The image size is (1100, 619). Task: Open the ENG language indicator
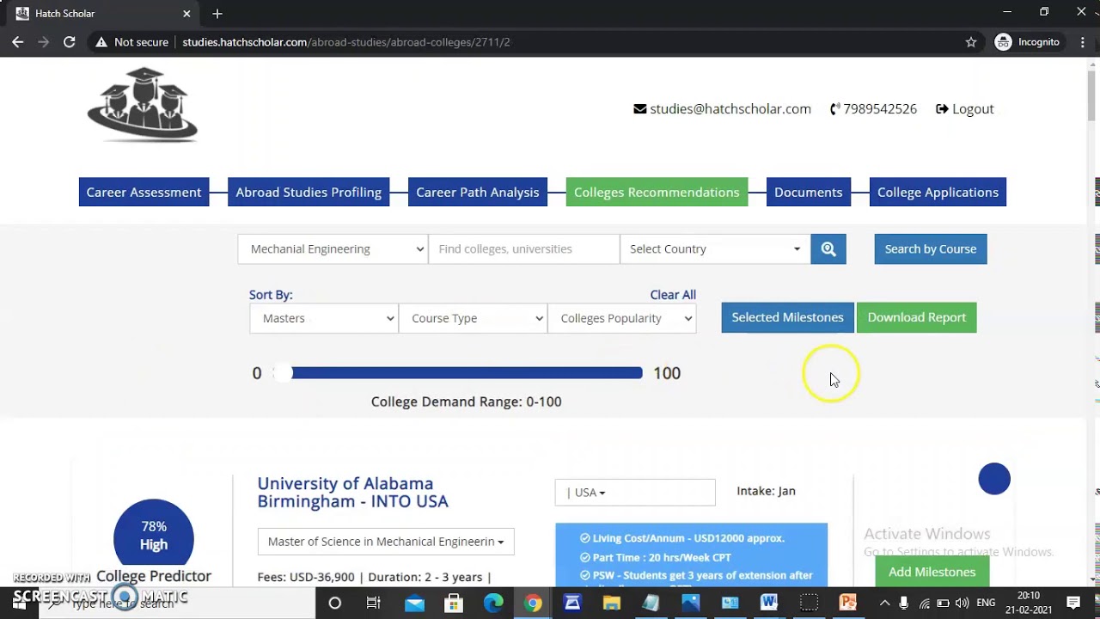coord(986,603)
